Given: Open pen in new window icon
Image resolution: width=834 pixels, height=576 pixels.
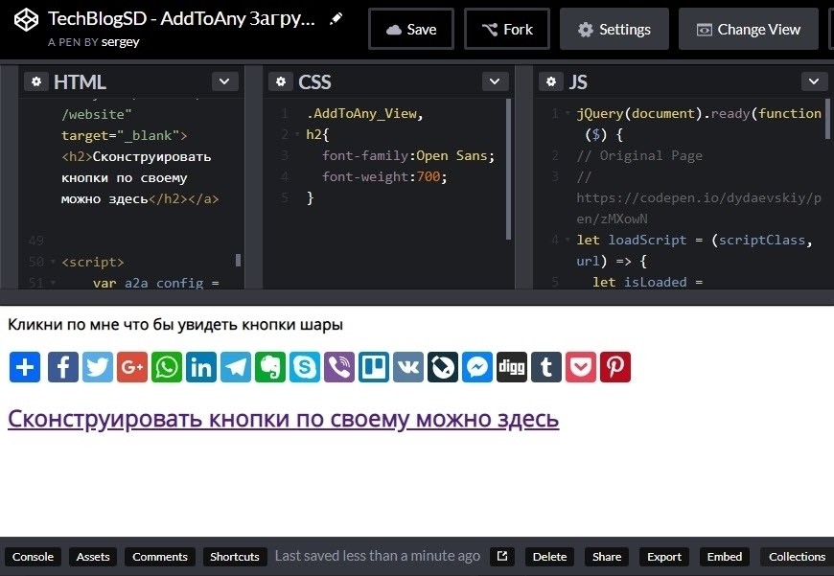Looking at the screenshot, I should (502, 556).
